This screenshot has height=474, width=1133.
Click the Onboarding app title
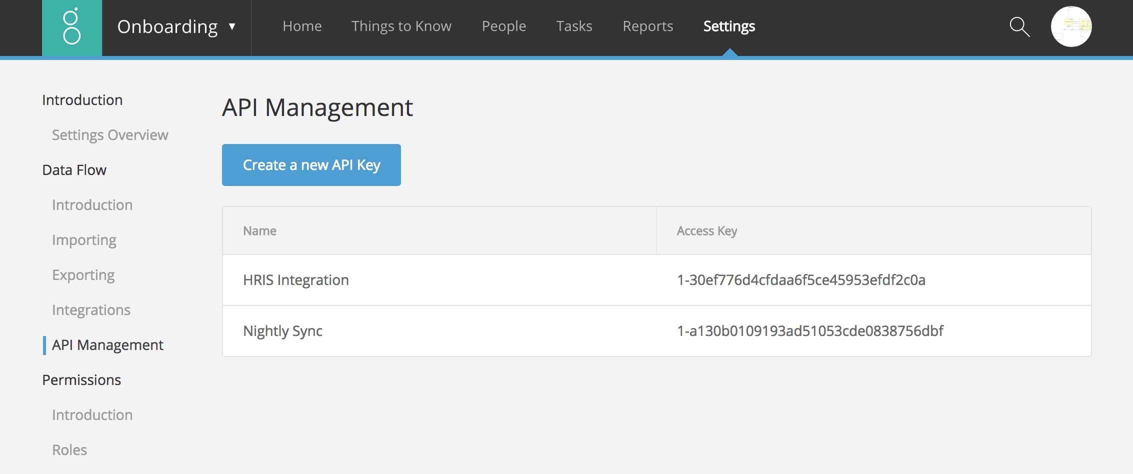(167, 26)
